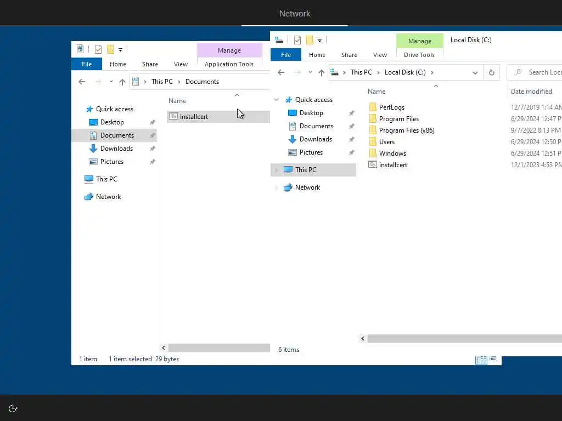This screenshot has width=562, height=421.
Task: Collapse Quick access in Local Disk sidebar
Action: point(277,100)
